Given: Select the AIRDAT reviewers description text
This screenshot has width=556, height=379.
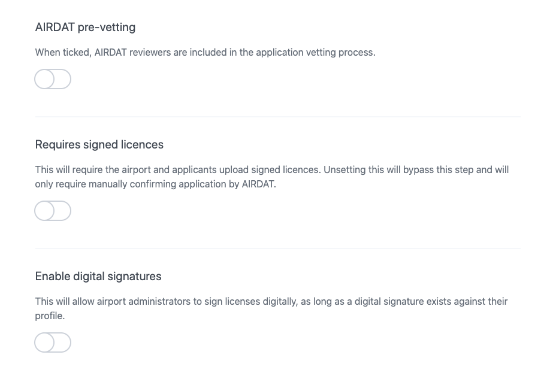Looking at the screenshot, I should point(205,52).
